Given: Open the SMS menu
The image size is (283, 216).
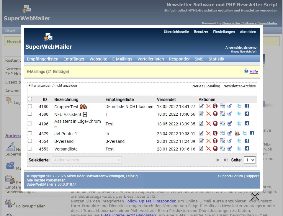Looking at the screenshot, I should tap(199, 59).
